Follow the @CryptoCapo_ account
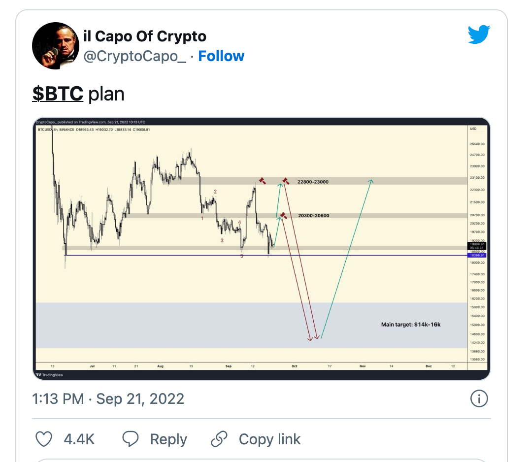 click(221, 56)
